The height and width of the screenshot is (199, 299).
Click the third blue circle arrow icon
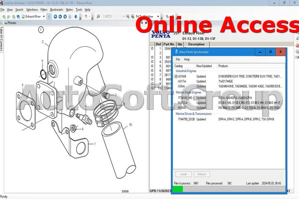[65, 16]
